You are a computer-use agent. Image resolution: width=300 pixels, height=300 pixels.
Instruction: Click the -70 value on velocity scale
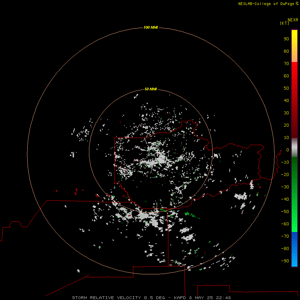pyautogui.click(x=285, y=236)
